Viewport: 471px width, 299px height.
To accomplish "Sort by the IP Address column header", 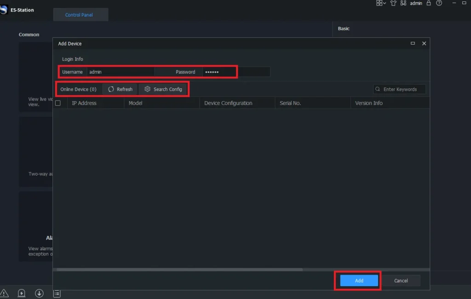I will (84, 103).
